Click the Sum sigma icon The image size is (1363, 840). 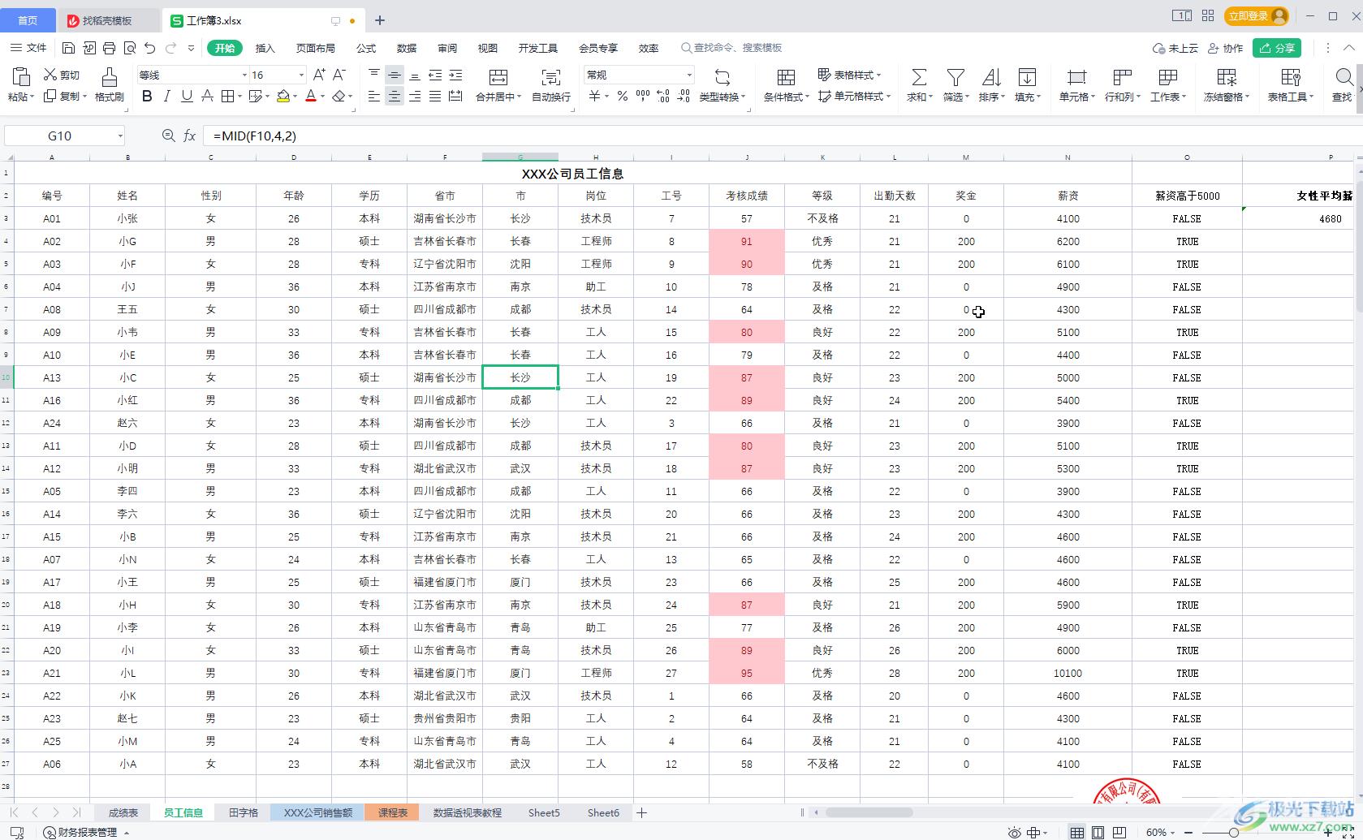(x=919, y=77)
